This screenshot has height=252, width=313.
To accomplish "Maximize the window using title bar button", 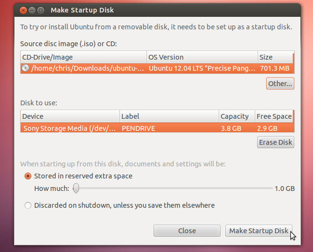I will point(40,10).
